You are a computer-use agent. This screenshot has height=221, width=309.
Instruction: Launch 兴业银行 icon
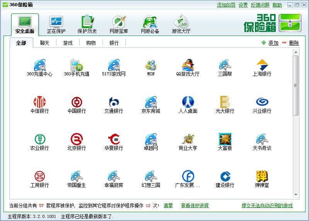[262, 105]
